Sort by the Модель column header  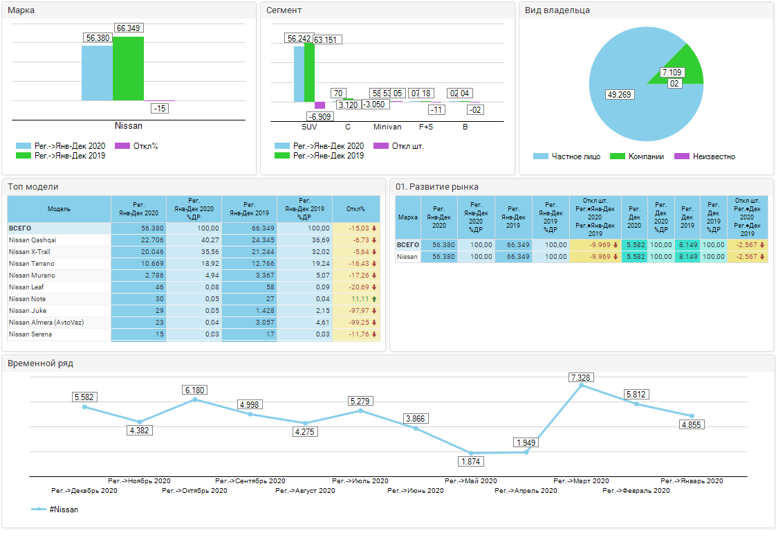pyautogui.click(x=59, y=209)
